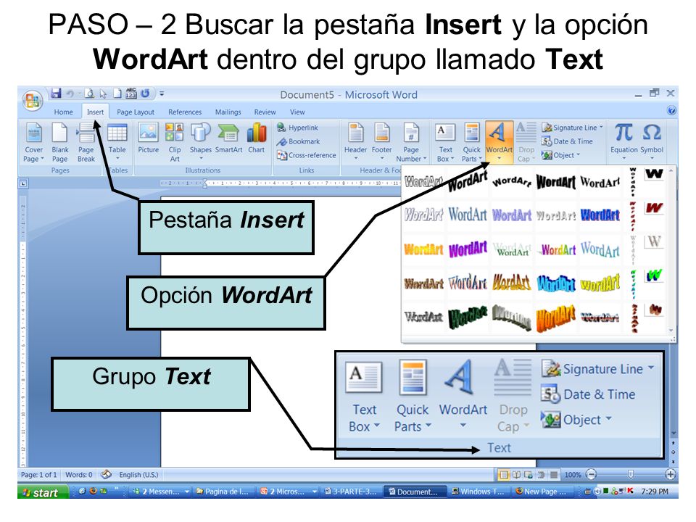Click the zoom slider handle

[630, 474]
